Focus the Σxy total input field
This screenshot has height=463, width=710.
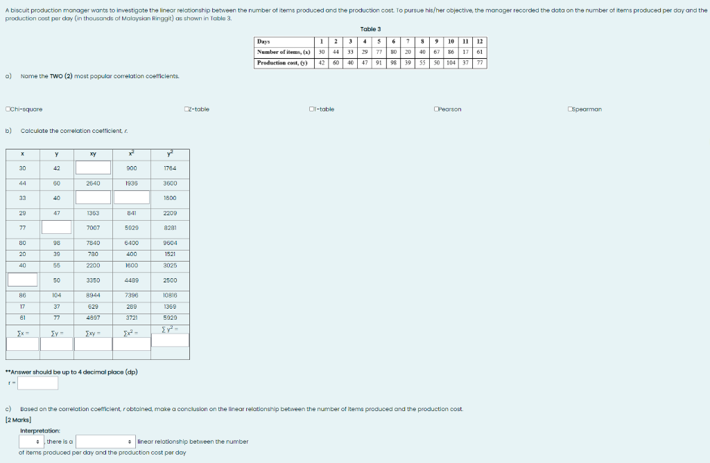[94, 344]
